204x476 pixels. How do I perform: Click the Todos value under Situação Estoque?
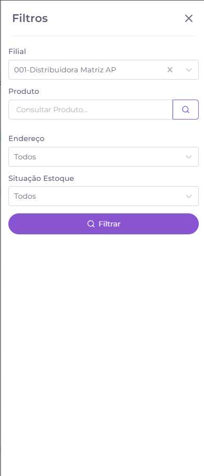25,196
